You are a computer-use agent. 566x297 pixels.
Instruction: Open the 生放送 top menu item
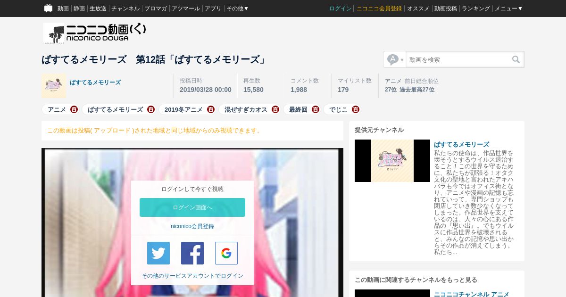coord(98,8)
